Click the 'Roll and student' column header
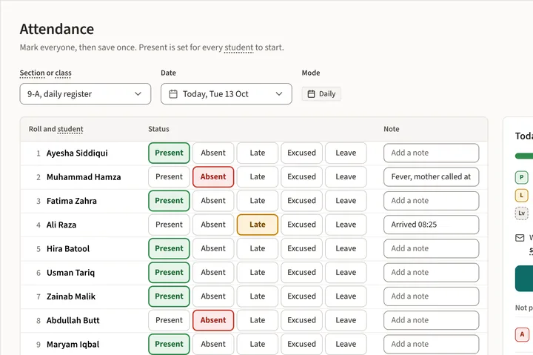 (x=56, y=130)
